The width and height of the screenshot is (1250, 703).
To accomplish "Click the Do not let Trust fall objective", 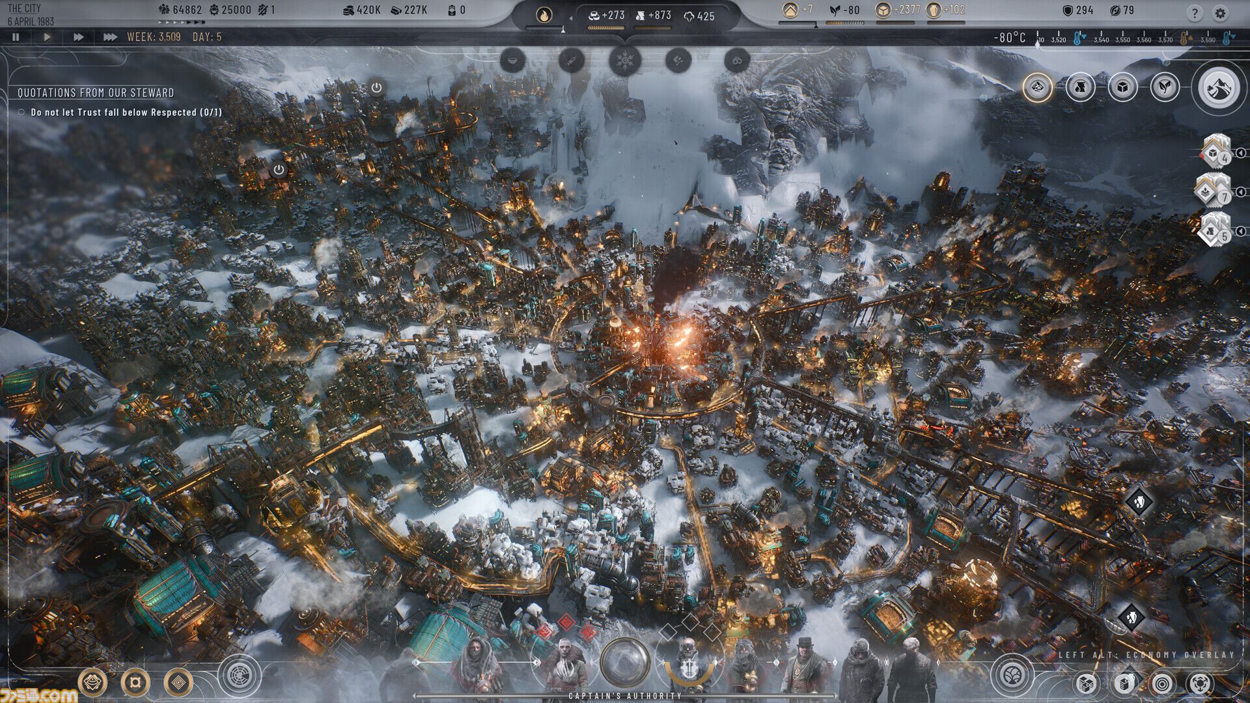I will pyautogui.click(x=126, y=113).
